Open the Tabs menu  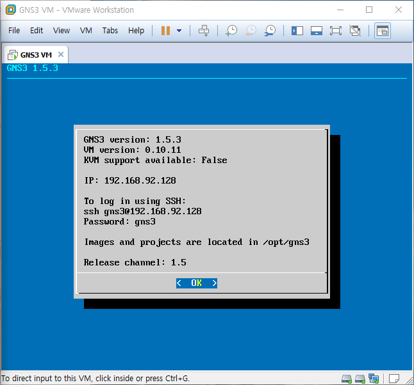[110, 31]
